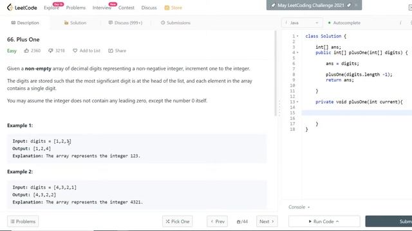Viewport: 412px width, 231px height.
Task: Click the thumbs-down dislike icon
Action: (50, 51)
